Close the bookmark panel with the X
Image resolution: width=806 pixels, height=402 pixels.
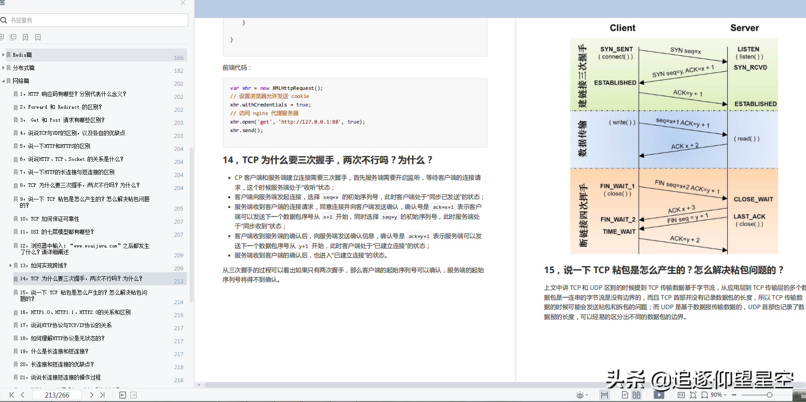[183, 3]
